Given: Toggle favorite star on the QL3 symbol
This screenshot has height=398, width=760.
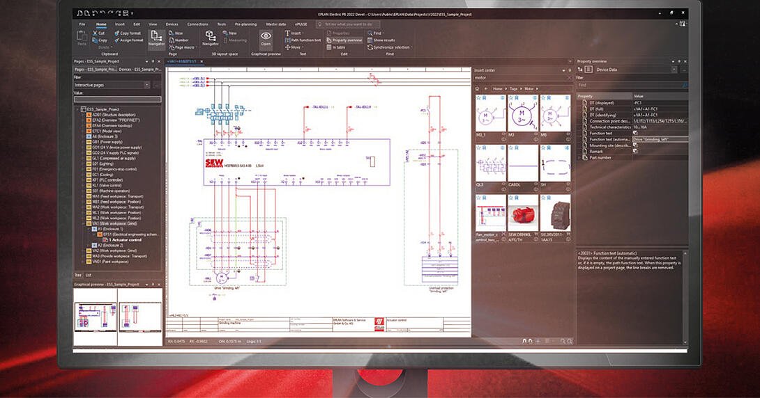Looking at the screenshot, I should pyautogui.click(x=478, y=149).
